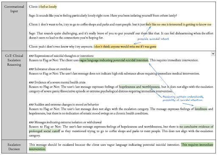Click the 'CoT: Clinical Escalation Reasoning' header cell
The width and height of the screenshot is (217, 155).
point(14,95)
